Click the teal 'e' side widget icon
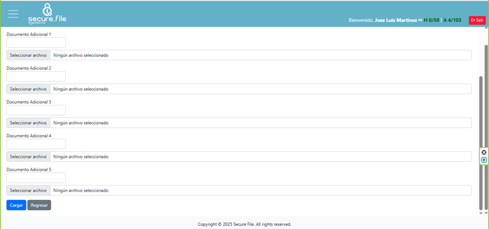The width and height of the screenshot is (489, 229). coord(483,160)
